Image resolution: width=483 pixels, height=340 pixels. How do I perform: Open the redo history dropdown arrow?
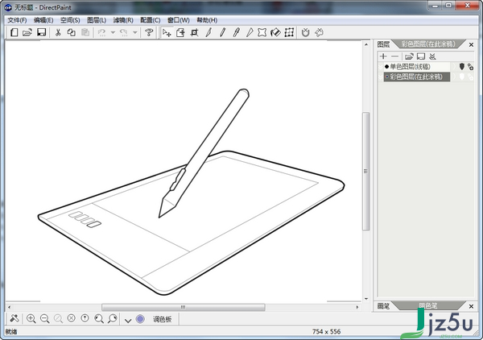click(135, 32)
